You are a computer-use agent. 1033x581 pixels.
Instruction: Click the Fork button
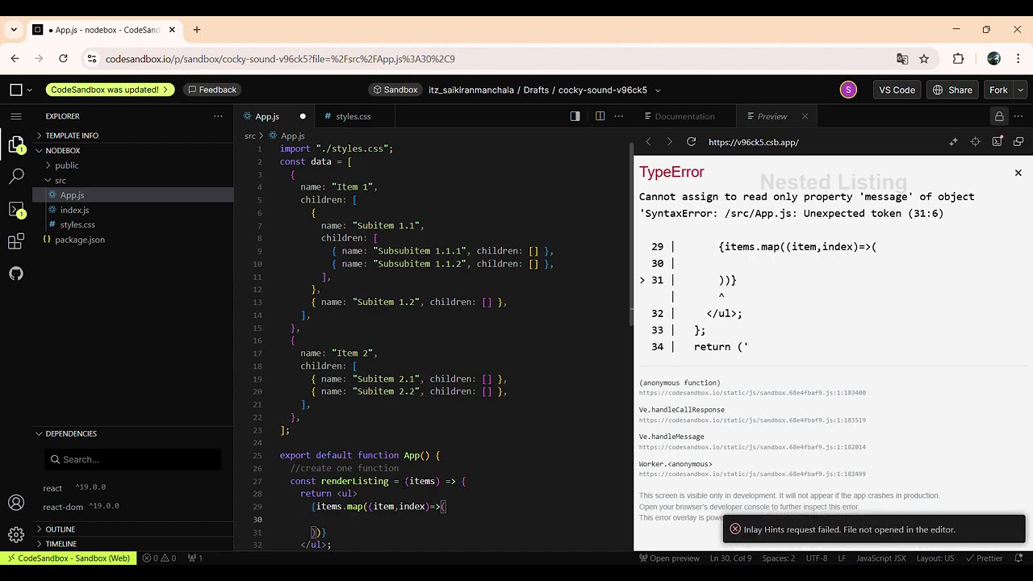(998, 90)
